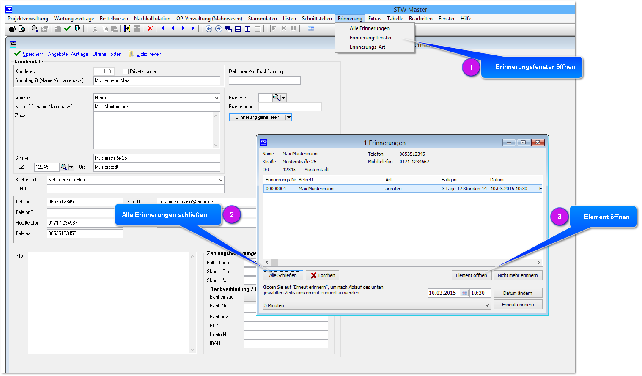Open calendar picker next to 10.03.2015
642x376 pixels.
pyautogui.click(x=464, y=293)
